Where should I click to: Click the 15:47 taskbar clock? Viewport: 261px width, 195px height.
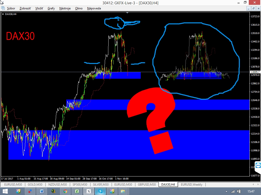click(251, 191)
